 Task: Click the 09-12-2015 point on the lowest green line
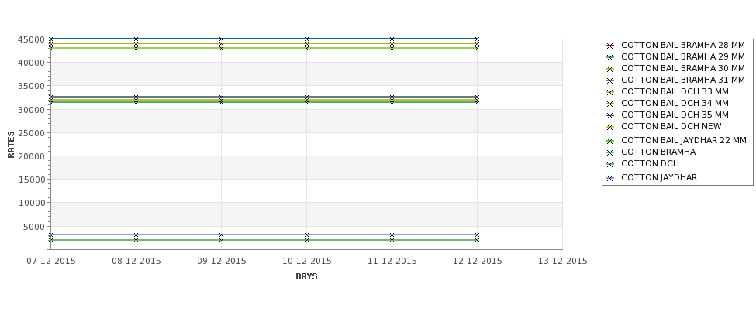(x=221, y=240)
